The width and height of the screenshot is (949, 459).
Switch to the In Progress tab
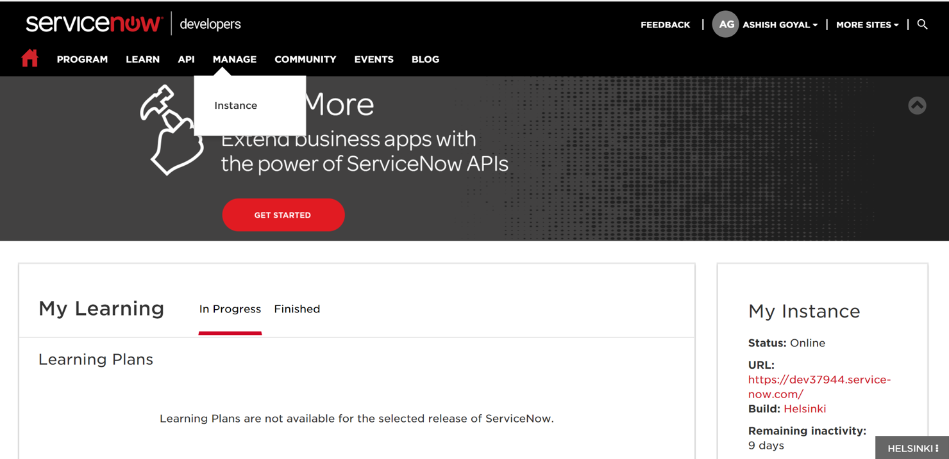pyautogui.click(x=230, y=309)
